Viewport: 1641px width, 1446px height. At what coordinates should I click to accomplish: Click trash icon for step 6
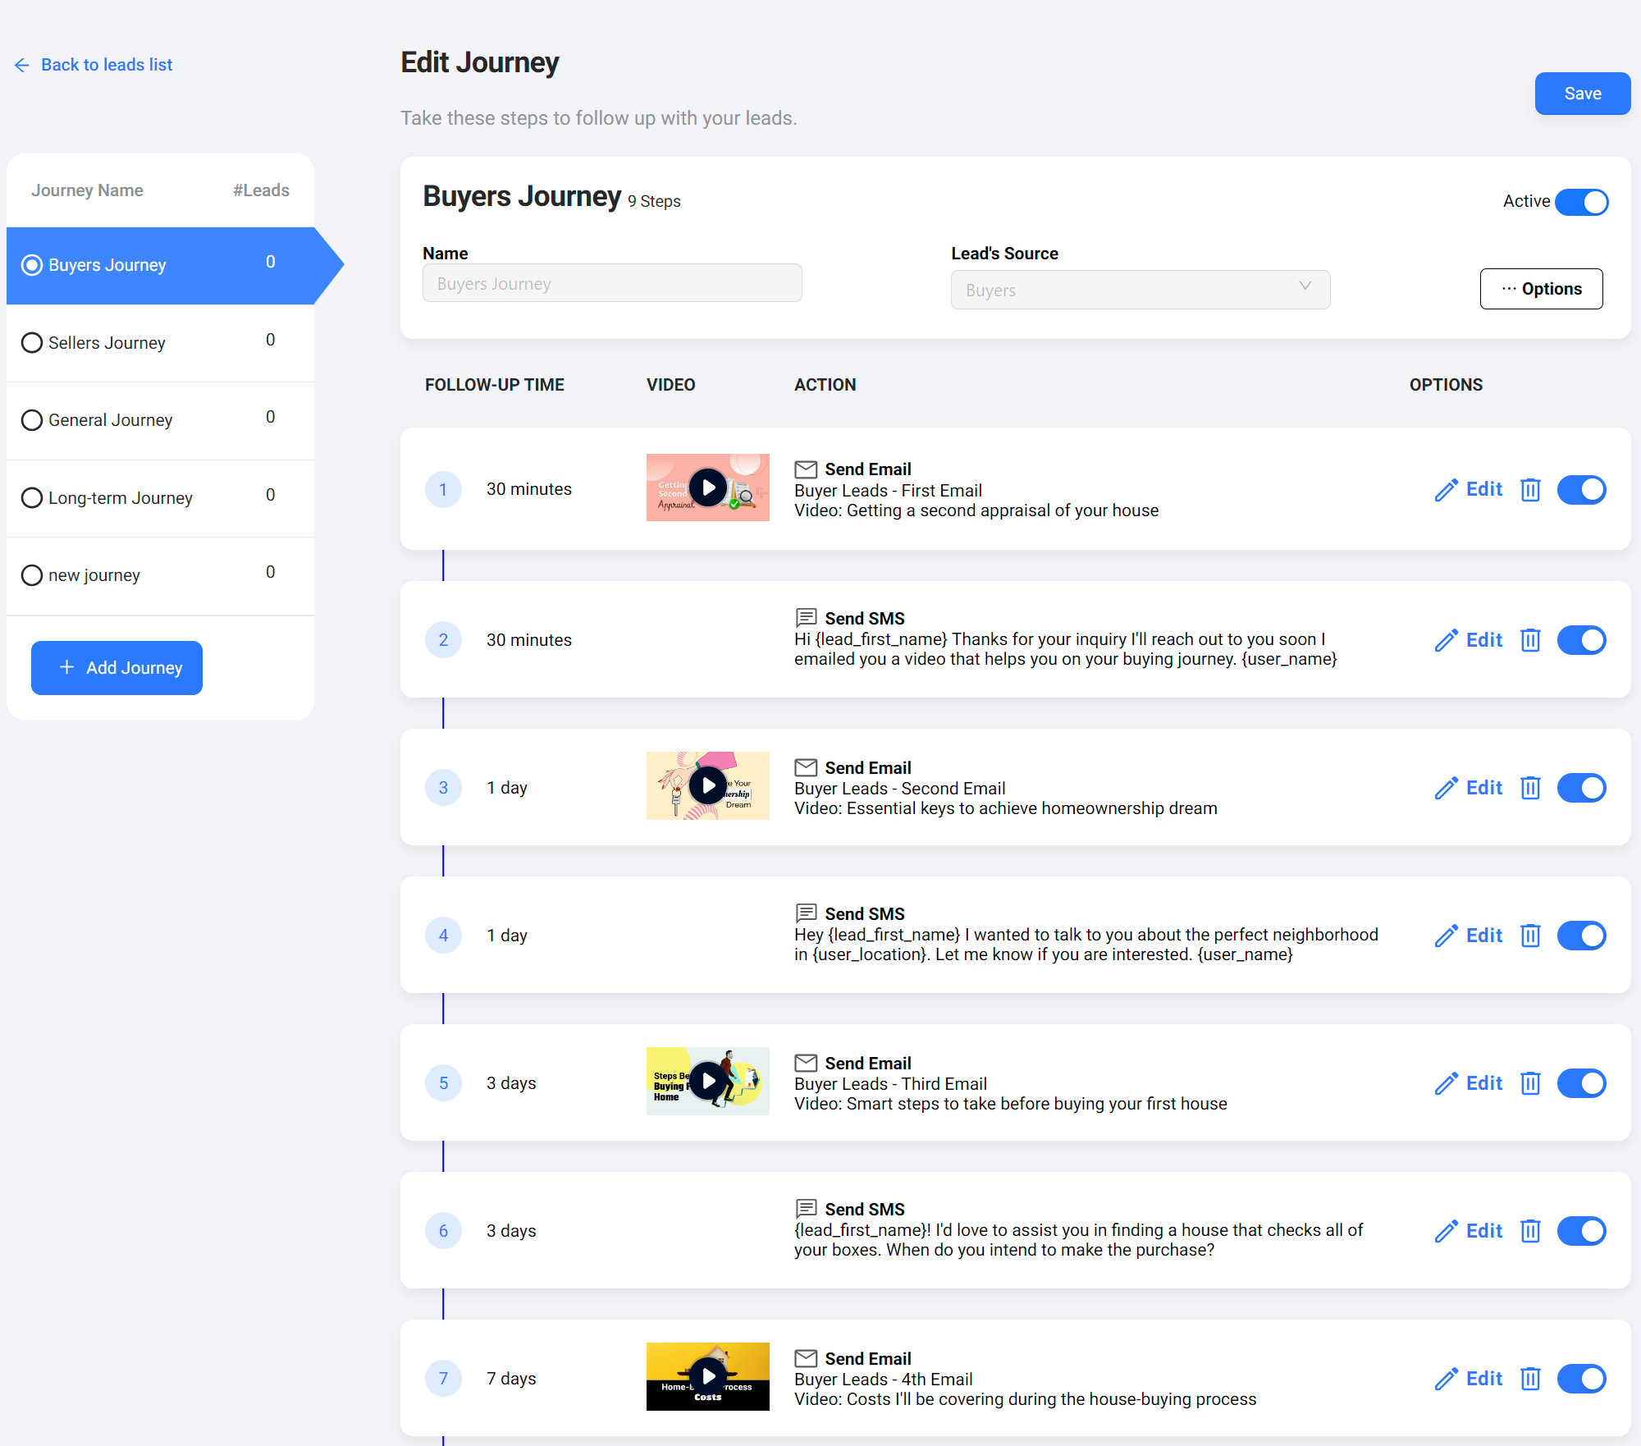point(1530,1231)
